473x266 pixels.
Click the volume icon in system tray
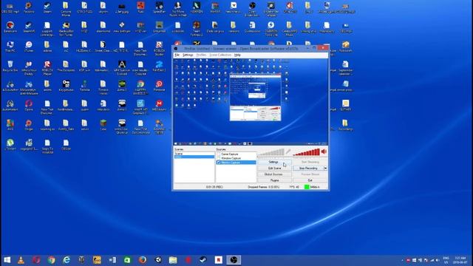[437, 260]
